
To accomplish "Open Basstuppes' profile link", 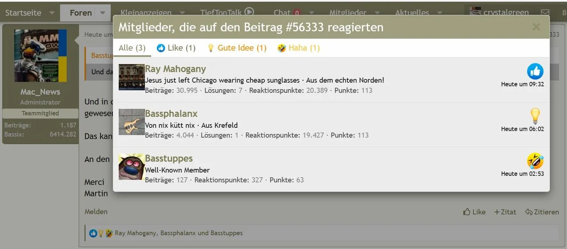I will pyautogui.click(x=169, y=158).
